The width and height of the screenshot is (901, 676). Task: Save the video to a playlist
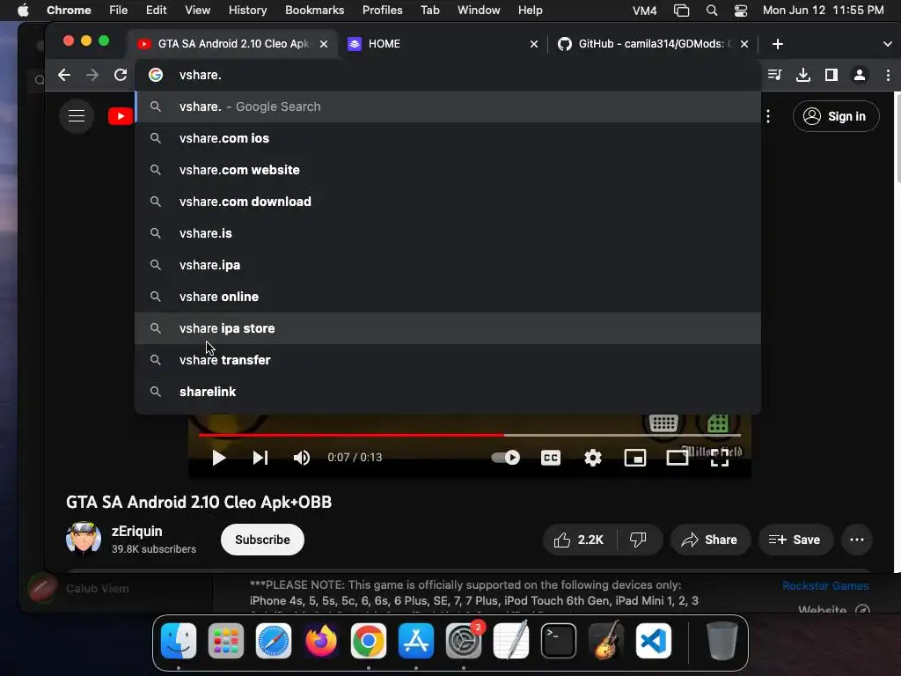click(x=795, y=540)
